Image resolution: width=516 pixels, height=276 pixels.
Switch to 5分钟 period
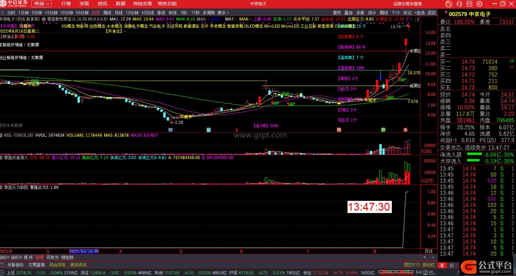(x=37, y=13)
